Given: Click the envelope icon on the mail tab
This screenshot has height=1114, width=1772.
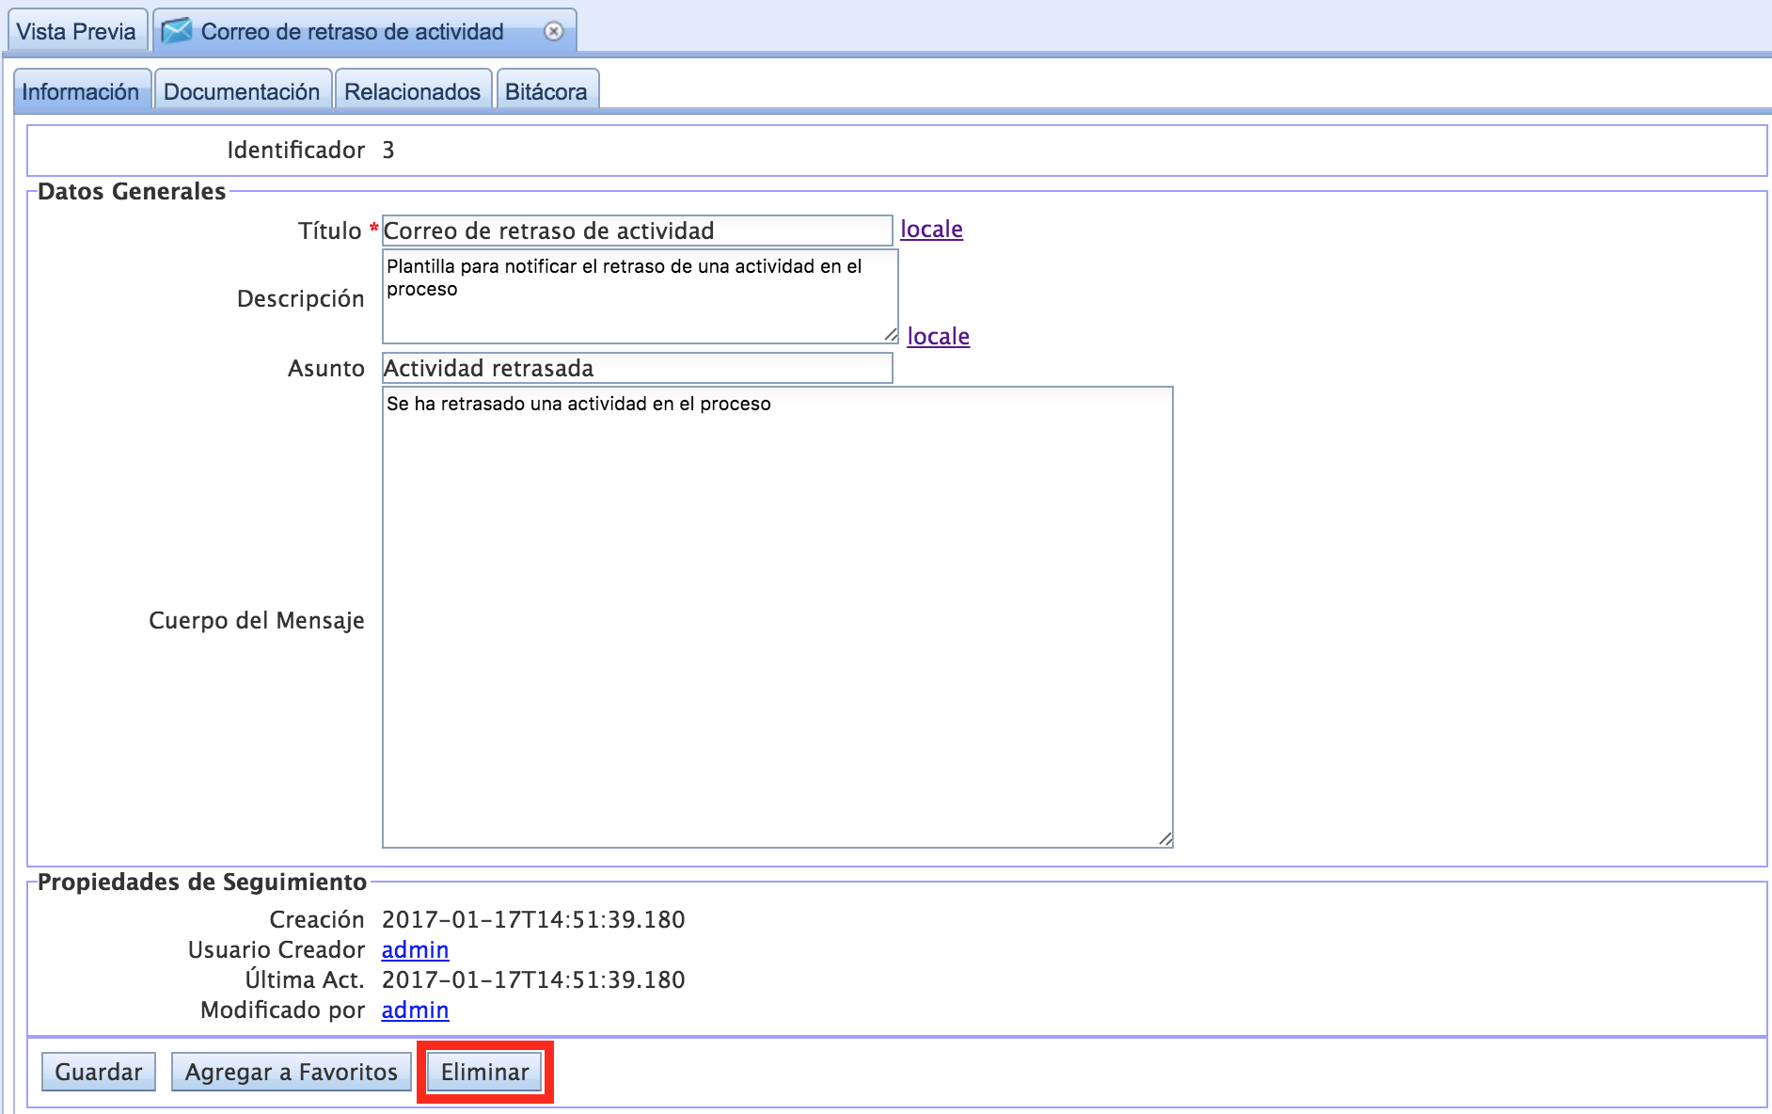Looking at the screenshot, I should (177, 31).
